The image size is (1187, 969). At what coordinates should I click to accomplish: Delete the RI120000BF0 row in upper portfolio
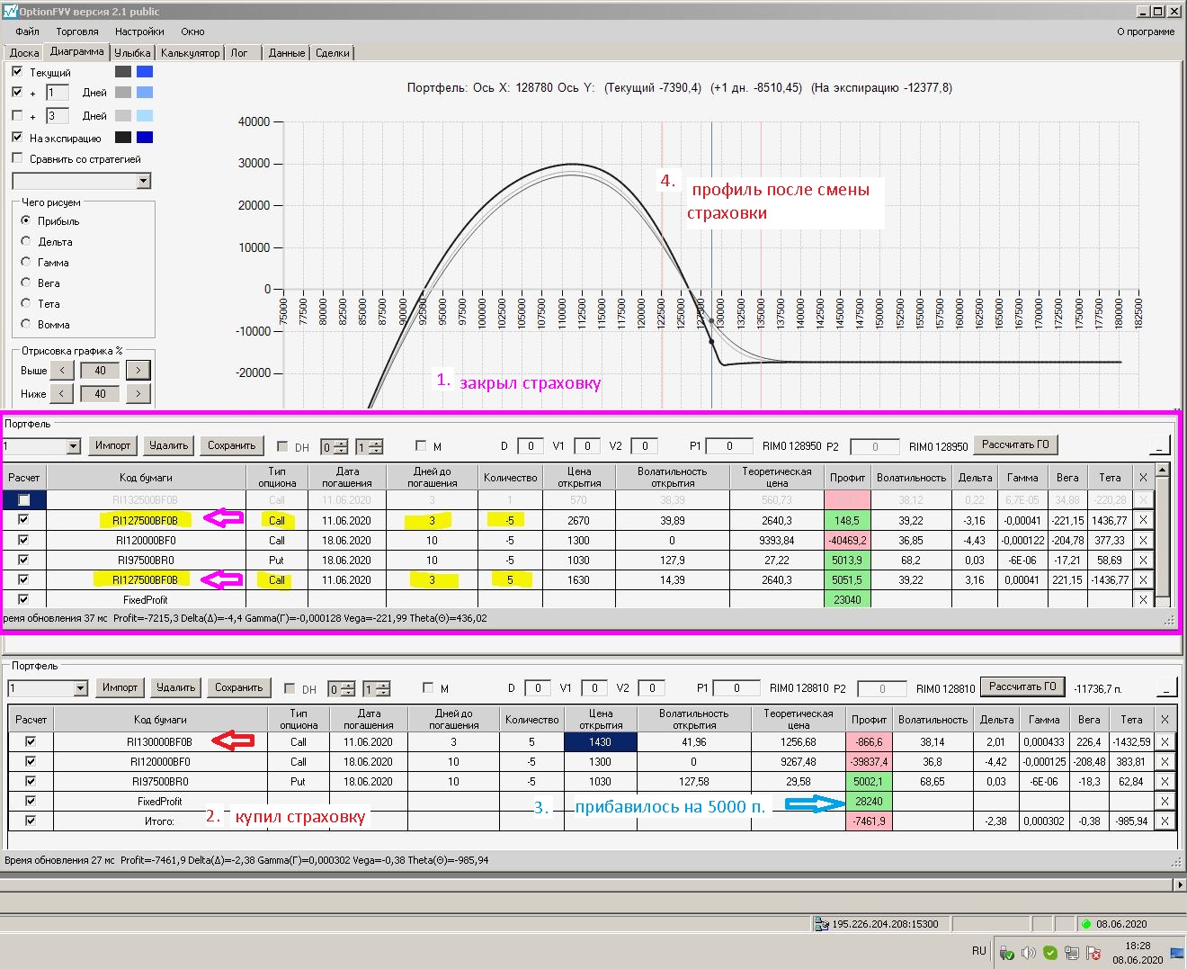tap(1143, 540)
